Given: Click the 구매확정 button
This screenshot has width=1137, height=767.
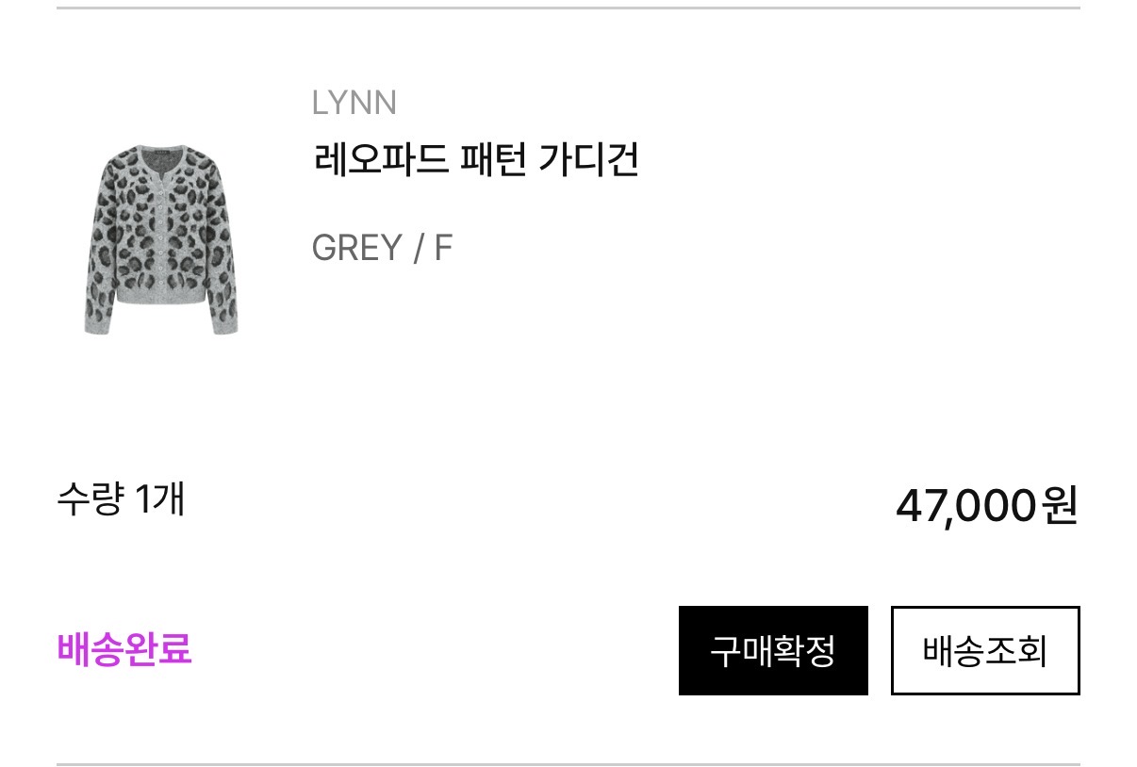Looking at the screenshot, I should 773,650.
